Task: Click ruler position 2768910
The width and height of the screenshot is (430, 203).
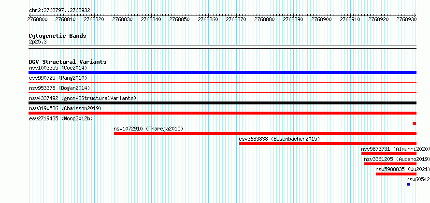Action: pos(350,19)
